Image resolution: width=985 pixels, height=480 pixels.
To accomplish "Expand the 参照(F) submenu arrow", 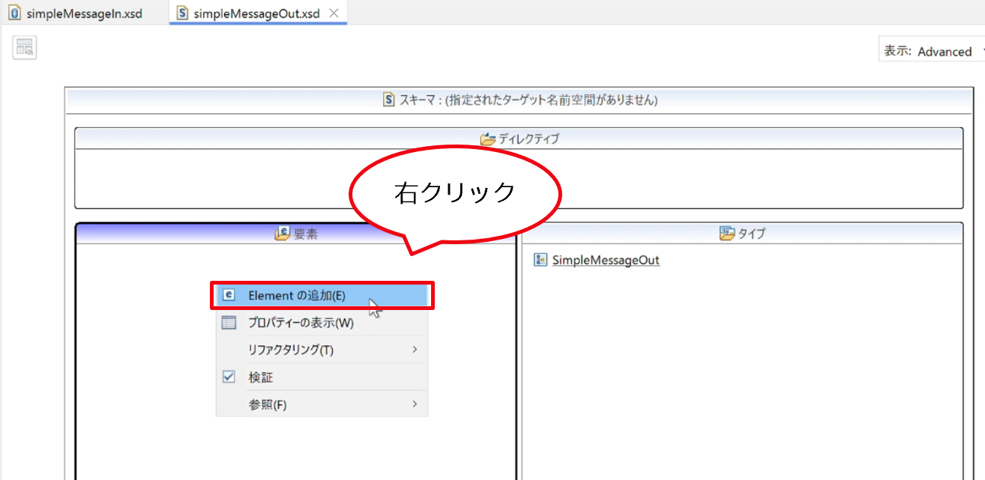I will (415, 404).
